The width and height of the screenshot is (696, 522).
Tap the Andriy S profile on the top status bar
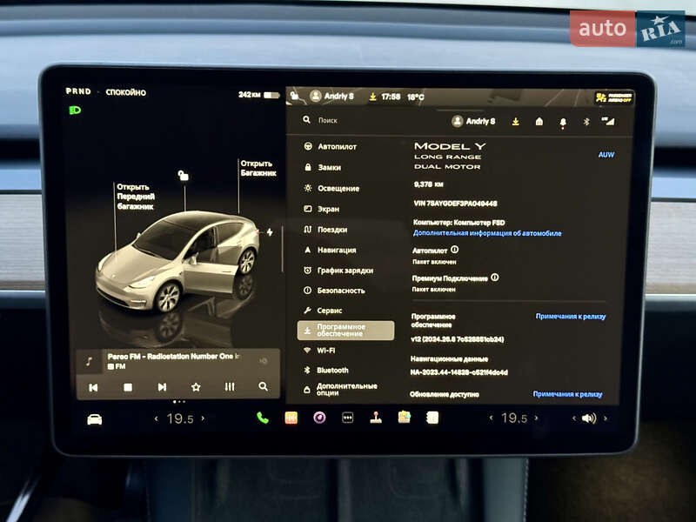click(x=332, y=96)
